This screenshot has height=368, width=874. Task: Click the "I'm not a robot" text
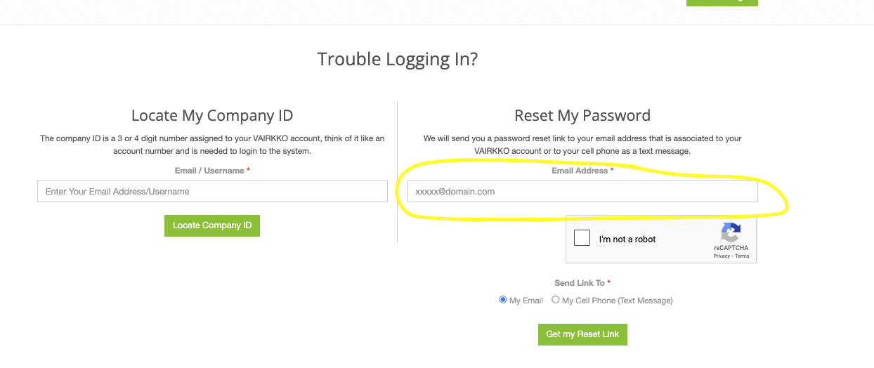(x=627, y=239)
